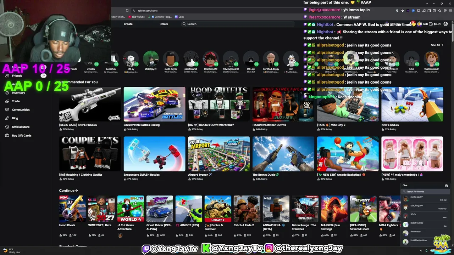The height and width of the screenshot is (255, 454).
Task: Open the Evolve & Survive thumbnail
Action: (218, 209)
